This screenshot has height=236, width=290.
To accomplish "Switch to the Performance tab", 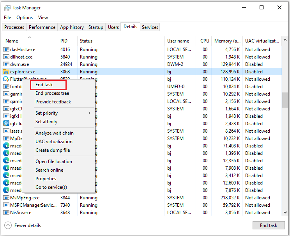I will [x=42, y=27].
